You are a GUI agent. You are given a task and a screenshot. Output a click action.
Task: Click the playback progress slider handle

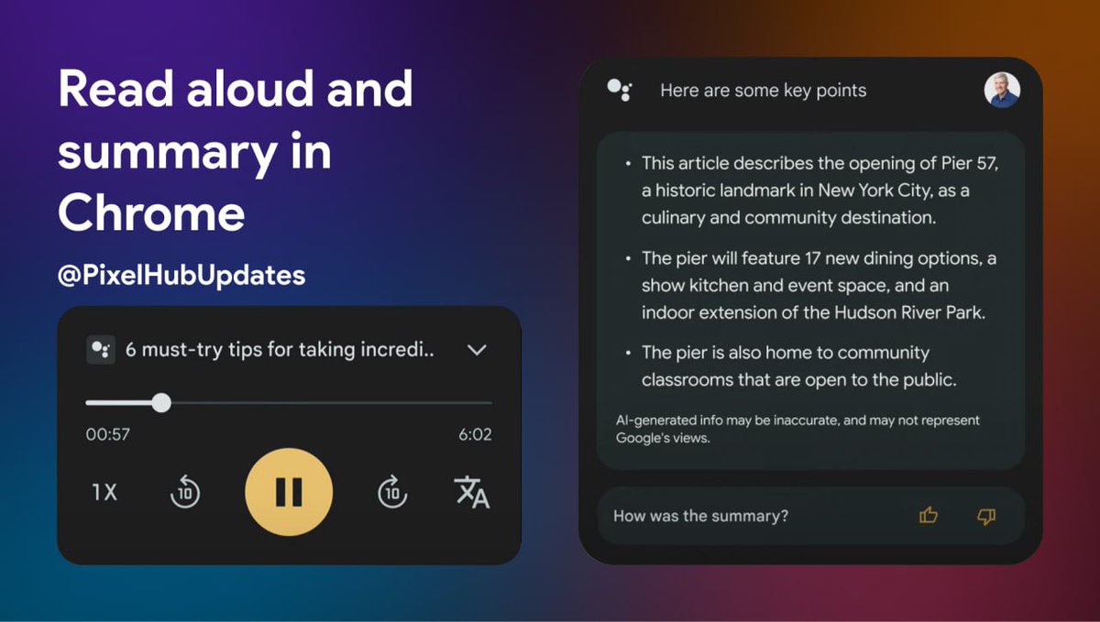coord(161,402)
